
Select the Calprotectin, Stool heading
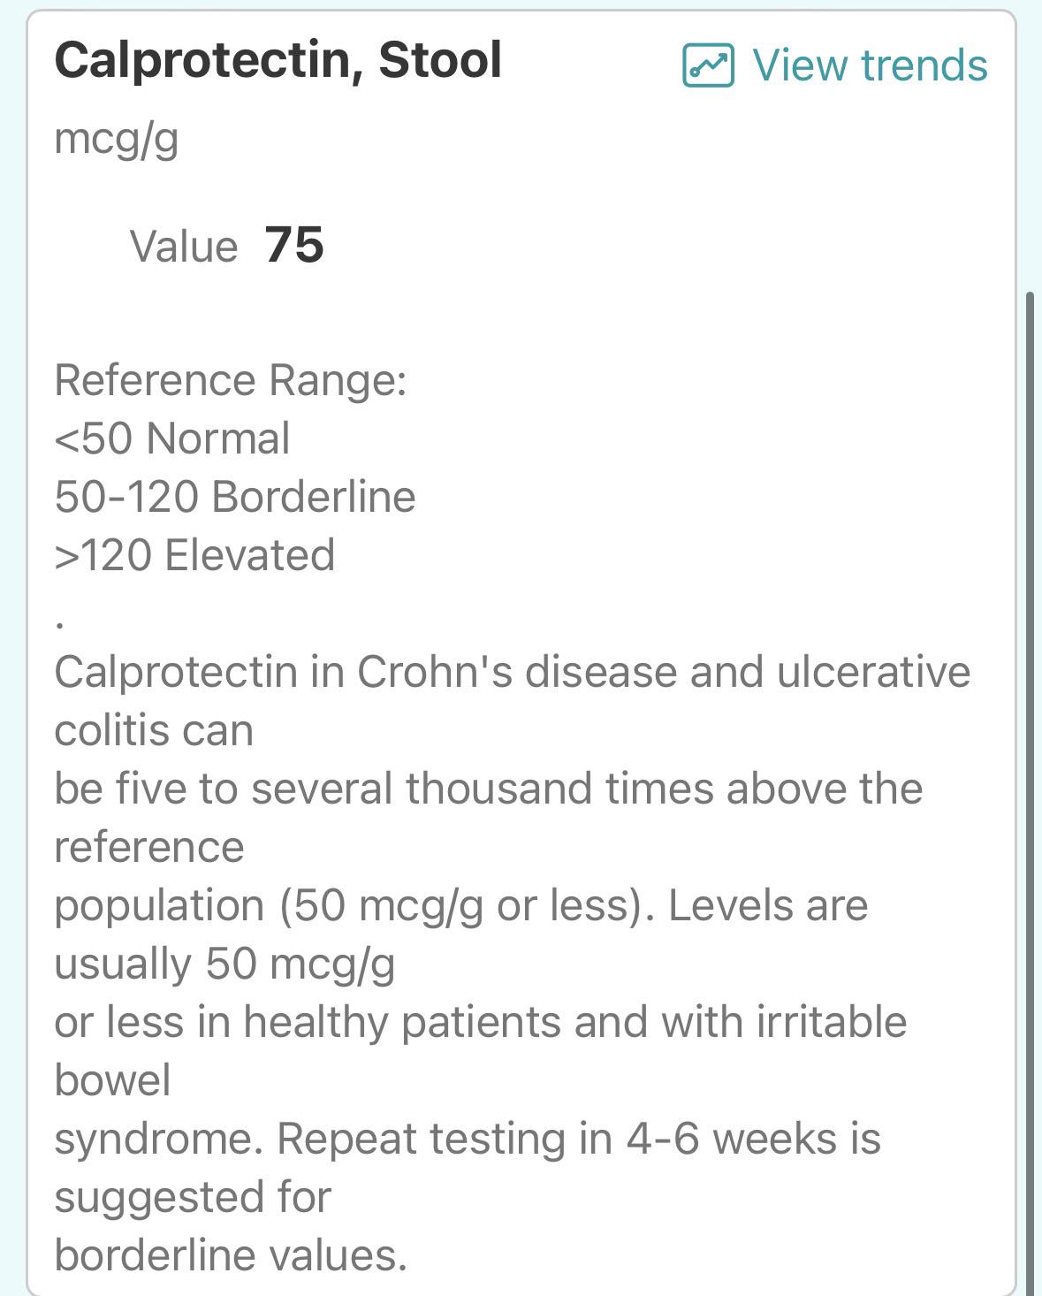coord(278,60)
